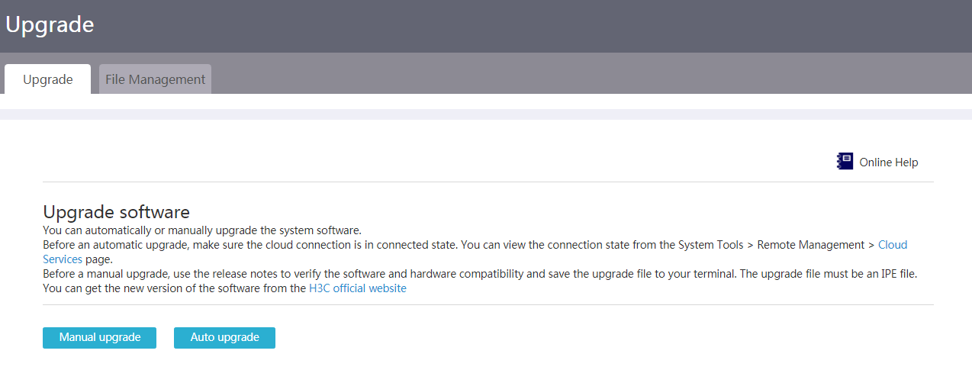Click the Online Help book icon
This screenshot has height=386, width=972.
point(845,161)
